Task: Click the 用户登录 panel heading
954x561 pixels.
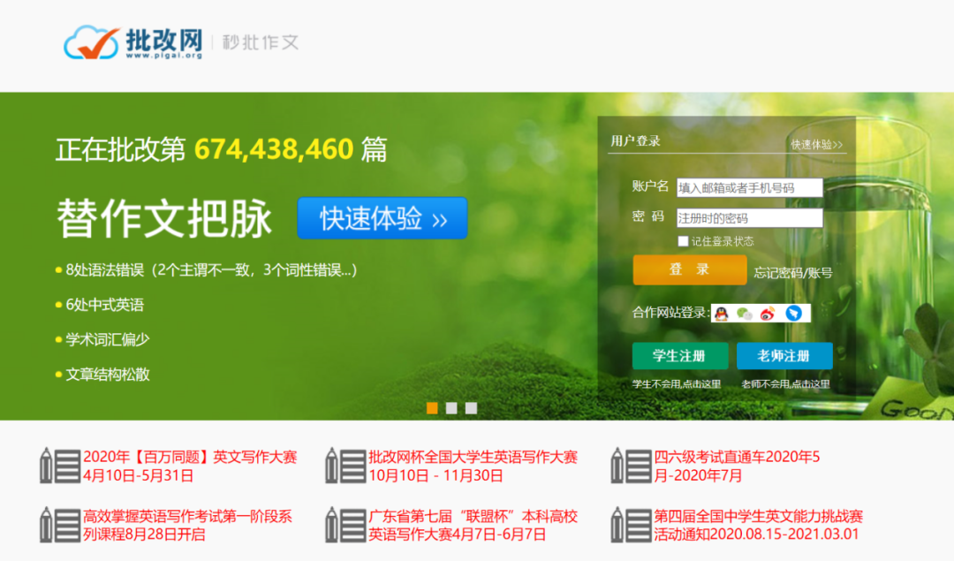Action: (636, 141)
